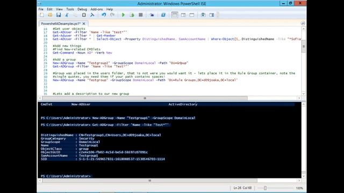Open a script file with the folder icon

pos(50,15)
